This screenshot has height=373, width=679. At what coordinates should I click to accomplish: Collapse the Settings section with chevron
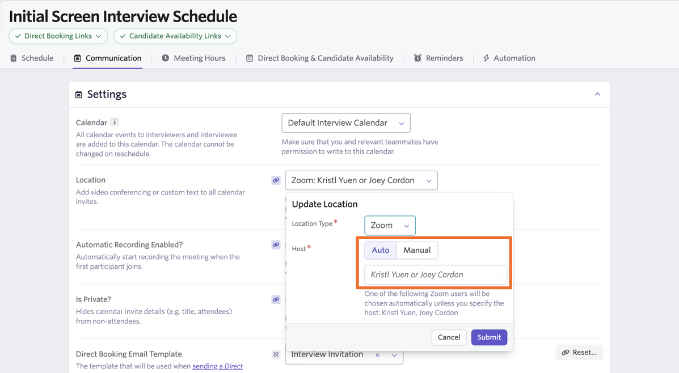pyautogui.click(x=597, y=94)
